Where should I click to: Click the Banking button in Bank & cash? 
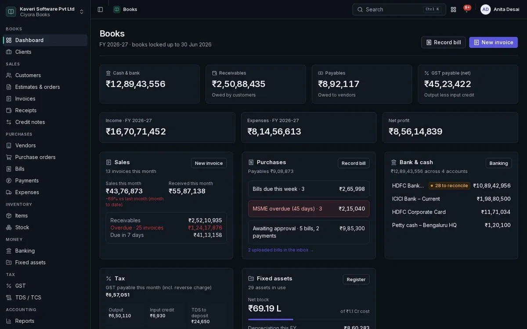(499, 163)
